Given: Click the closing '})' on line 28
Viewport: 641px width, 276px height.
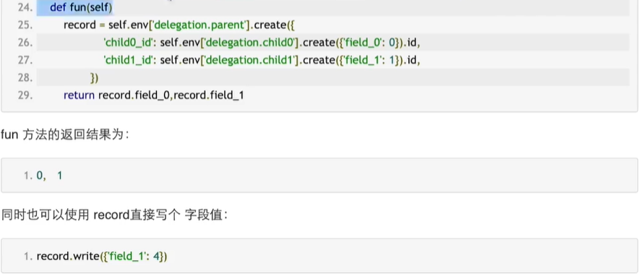Looking at the screenshot, I should click(95, 78).
